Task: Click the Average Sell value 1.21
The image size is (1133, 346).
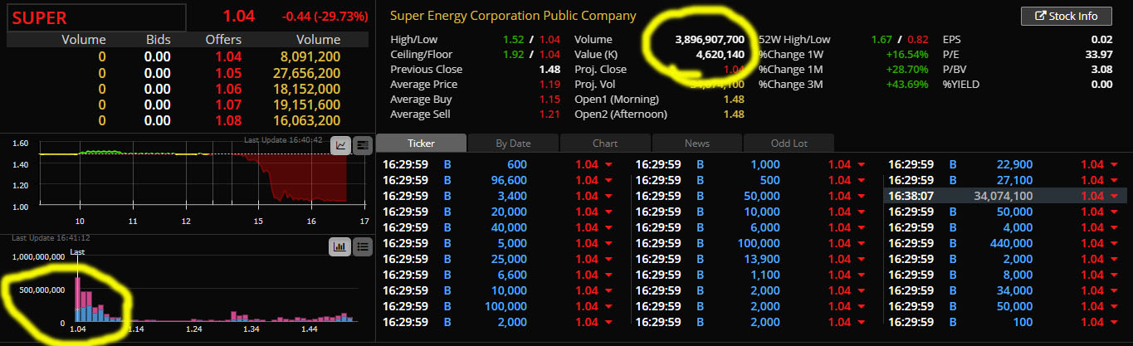Action: (551, 115)
